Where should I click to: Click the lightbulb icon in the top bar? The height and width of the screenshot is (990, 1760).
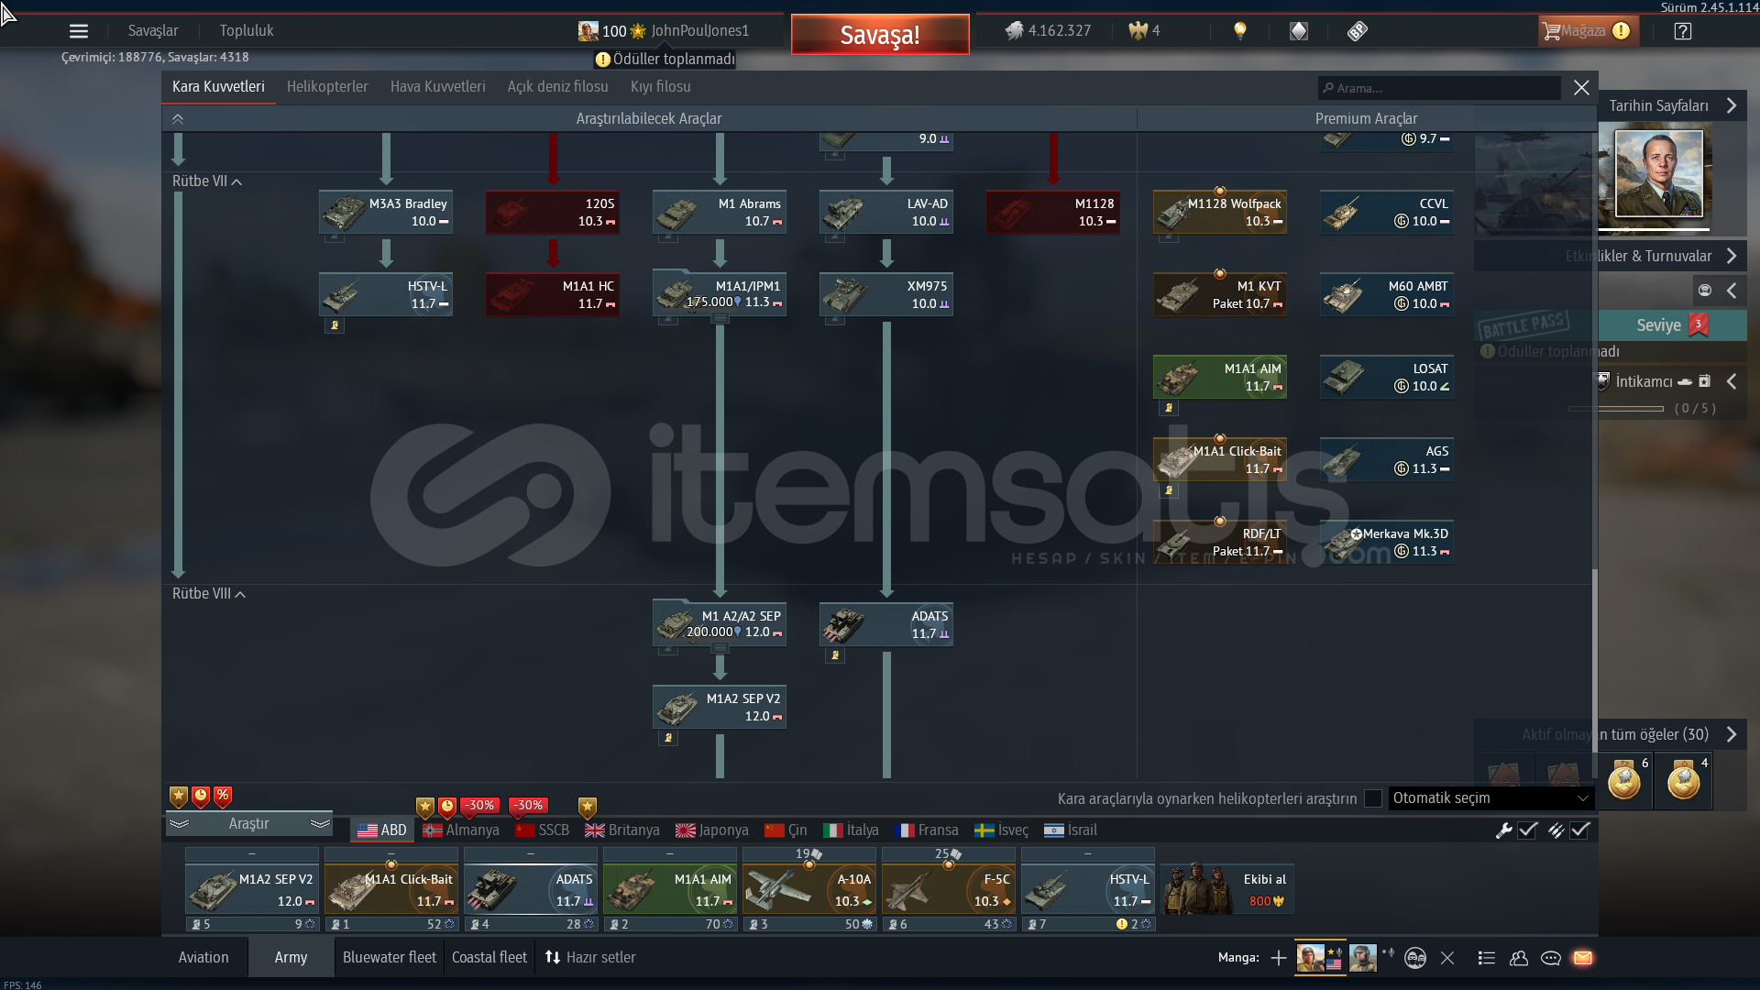(x=1240, y=31)
